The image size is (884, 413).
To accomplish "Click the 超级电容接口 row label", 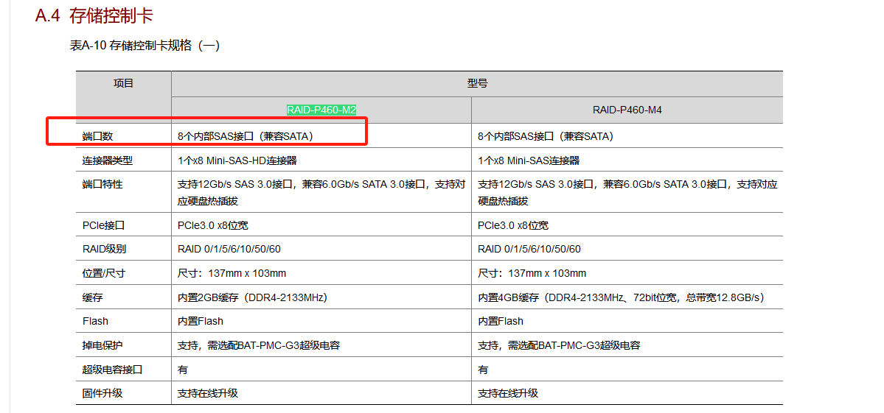I will pyautogui.click(x=112, y=370).
